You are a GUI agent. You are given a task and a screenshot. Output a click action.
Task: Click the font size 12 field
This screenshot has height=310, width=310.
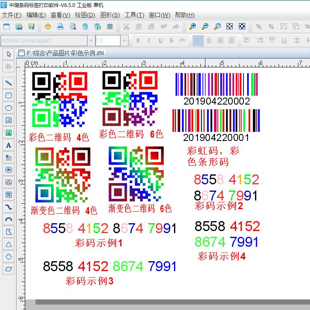click(x=108, y=41)
